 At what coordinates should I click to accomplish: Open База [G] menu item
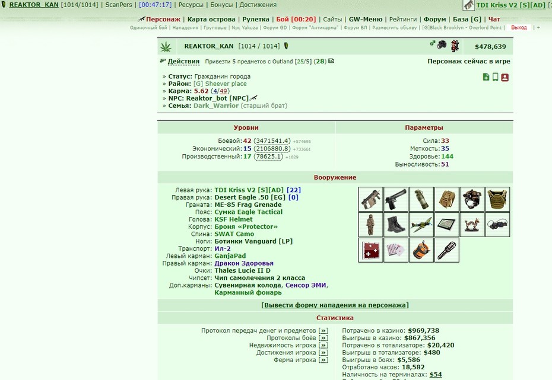(467, 19)
